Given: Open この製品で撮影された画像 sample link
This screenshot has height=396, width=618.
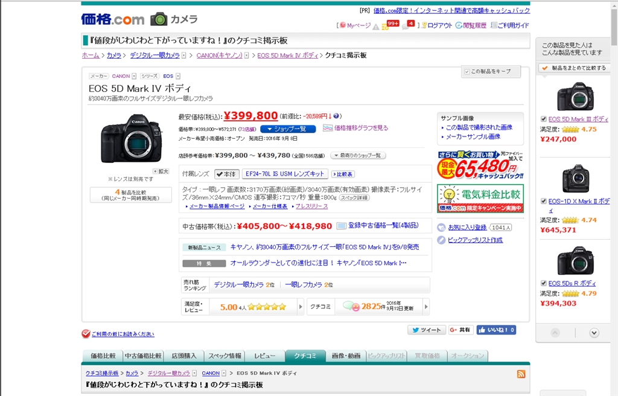Looking at the screenshot, I should coord(479,127).
